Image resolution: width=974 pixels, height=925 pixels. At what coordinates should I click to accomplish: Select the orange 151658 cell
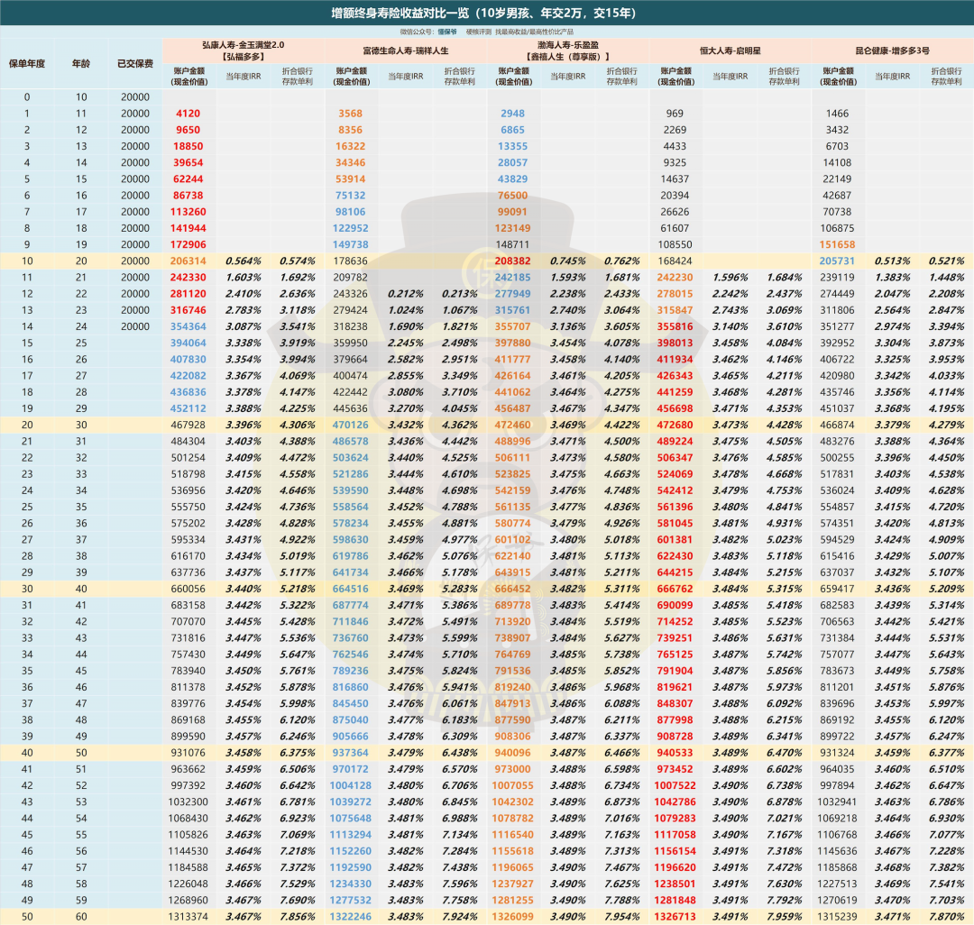coord(838,244)
